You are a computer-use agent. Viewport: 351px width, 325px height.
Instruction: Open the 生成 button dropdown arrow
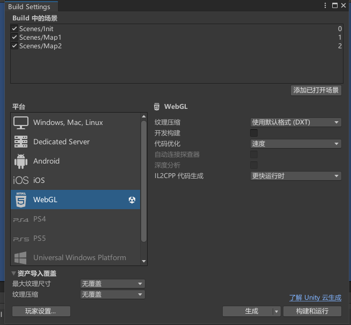point(276,312)
